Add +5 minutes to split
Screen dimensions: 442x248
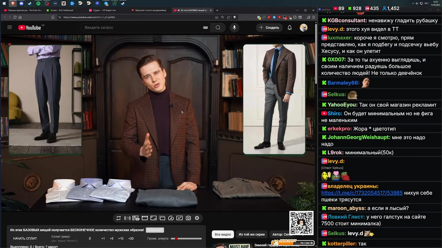click(x=112, y=238)
